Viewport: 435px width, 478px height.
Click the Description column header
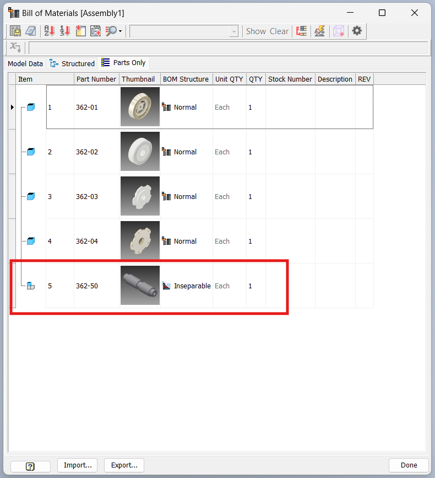(335, 79)
